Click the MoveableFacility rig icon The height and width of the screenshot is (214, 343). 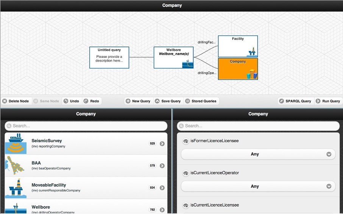point(16,188)
